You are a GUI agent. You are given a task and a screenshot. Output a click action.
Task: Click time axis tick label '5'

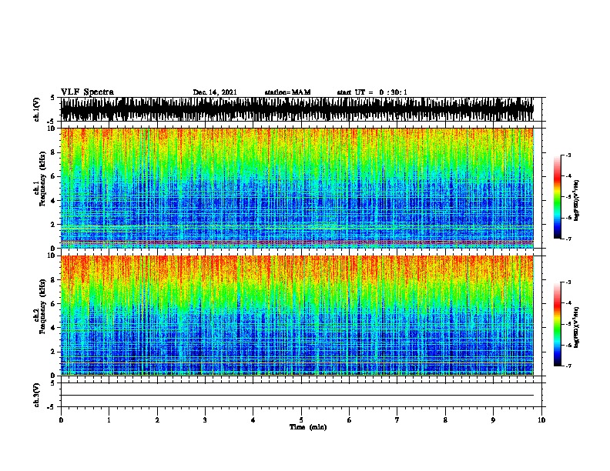point(301,420)
